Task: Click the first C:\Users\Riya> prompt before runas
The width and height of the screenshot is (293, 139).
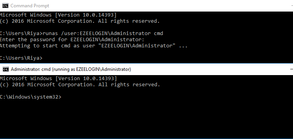Action: [x=21, y=33]
